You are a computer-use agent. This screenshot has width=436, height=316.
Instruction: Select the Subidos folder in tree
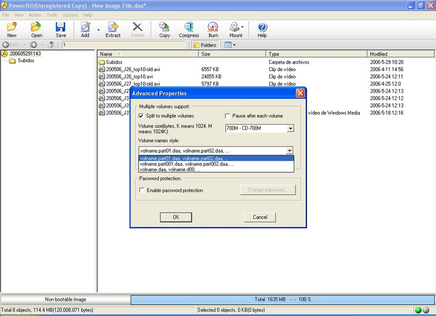tap(26, 61)
